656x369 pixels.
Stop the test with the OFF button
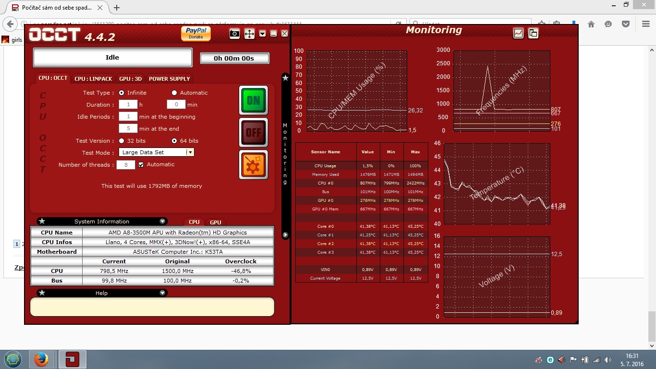coord(254,132)
